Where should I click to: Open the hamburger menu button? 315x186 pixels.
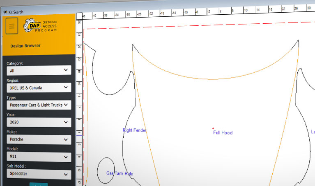12,26
